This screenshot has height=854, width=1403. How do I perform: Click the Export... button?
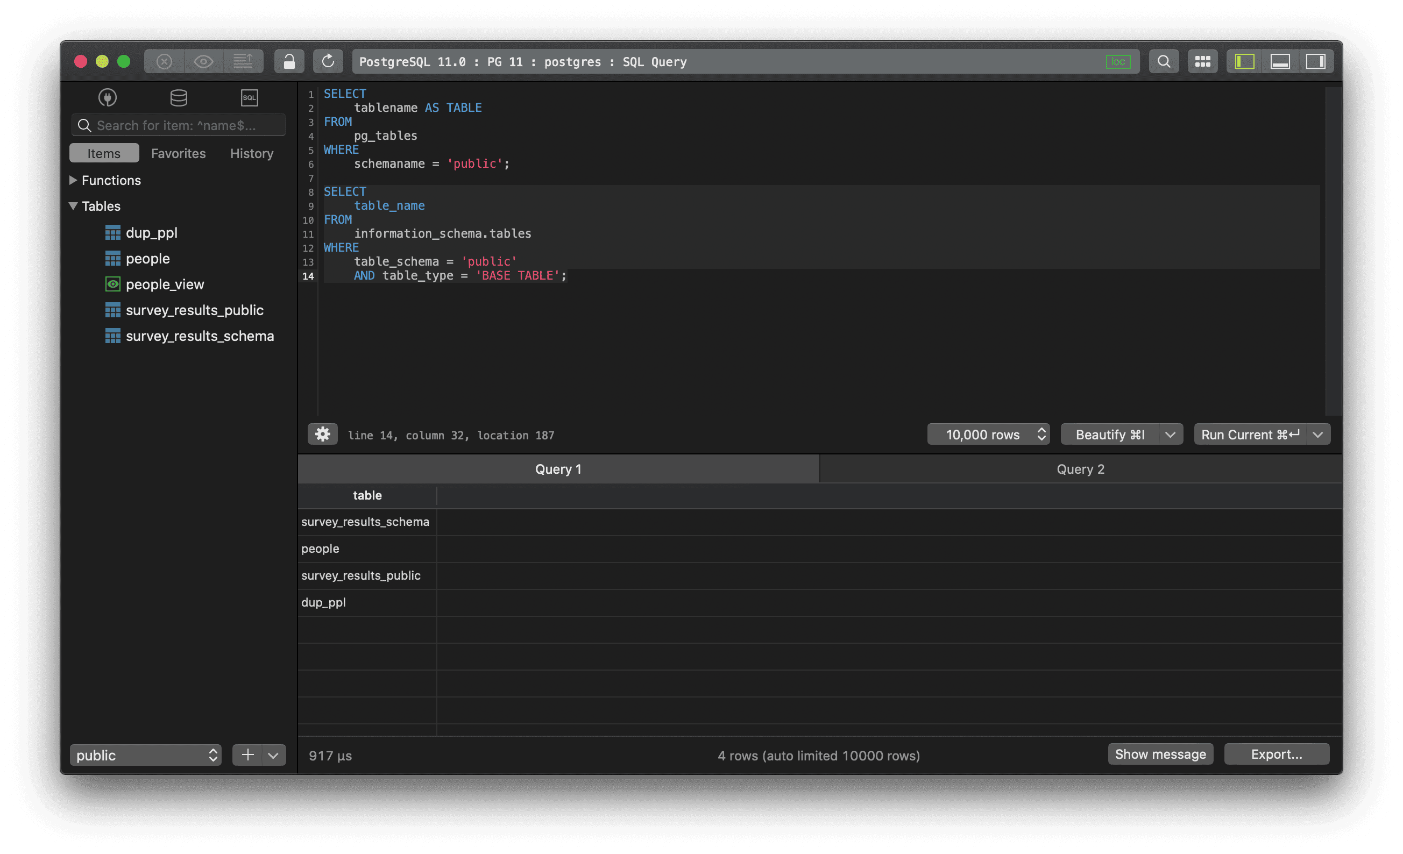click(x=1277, y=754)
